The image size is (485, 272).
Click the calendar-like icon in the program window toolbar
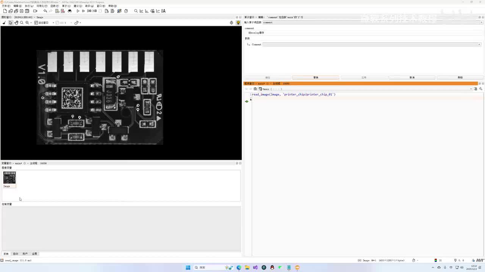click(255, 89)
